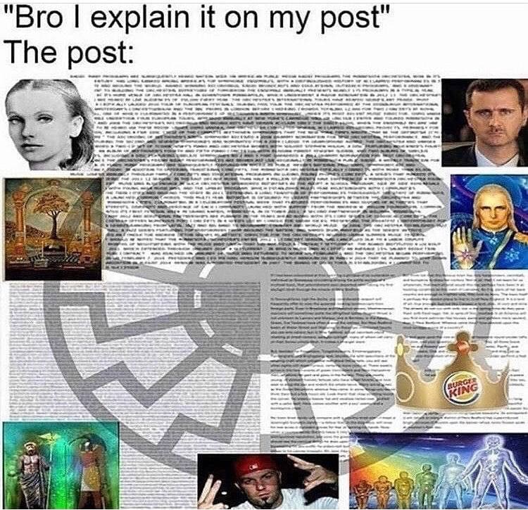Open the illustration of the blond blue-robed figure
Screen dimensions: 528x510
[x=489, y=222]
